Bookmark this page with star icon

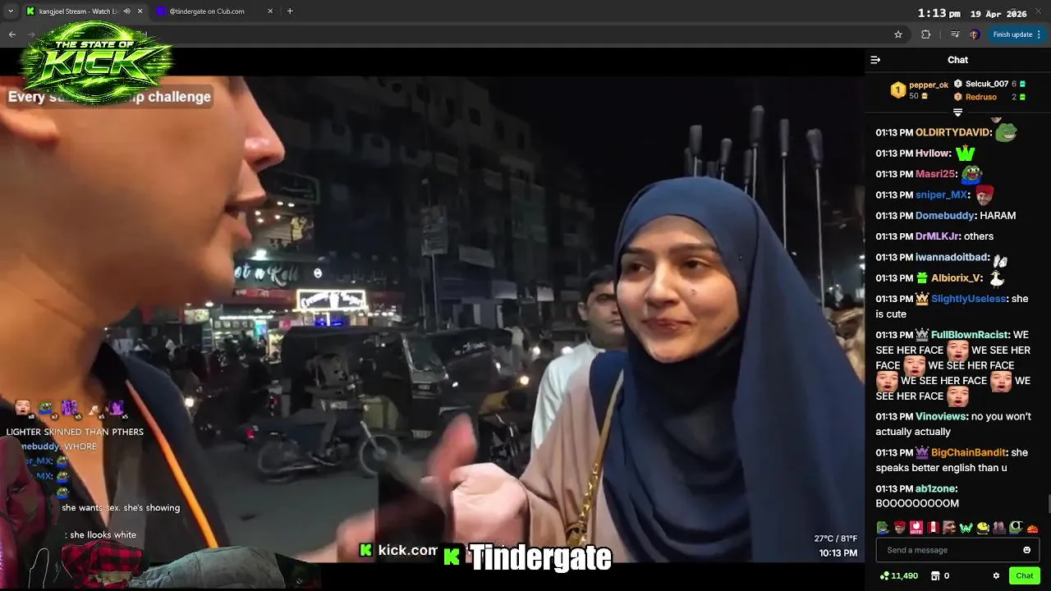(x=898, y=34)
